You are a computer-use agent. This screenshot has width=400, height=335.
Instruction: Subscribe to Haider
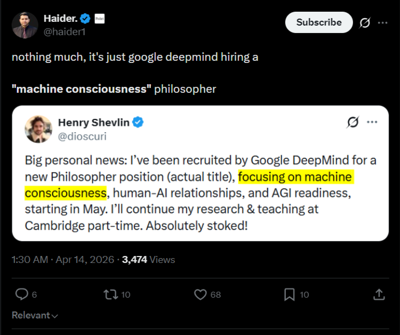click(319, 22)
